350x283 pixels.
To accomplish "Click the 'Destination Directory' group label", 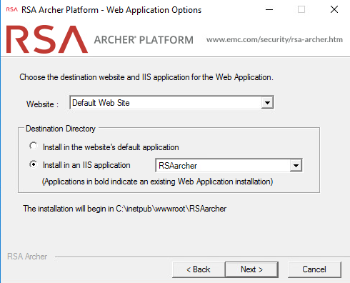I will coord(61,129).
